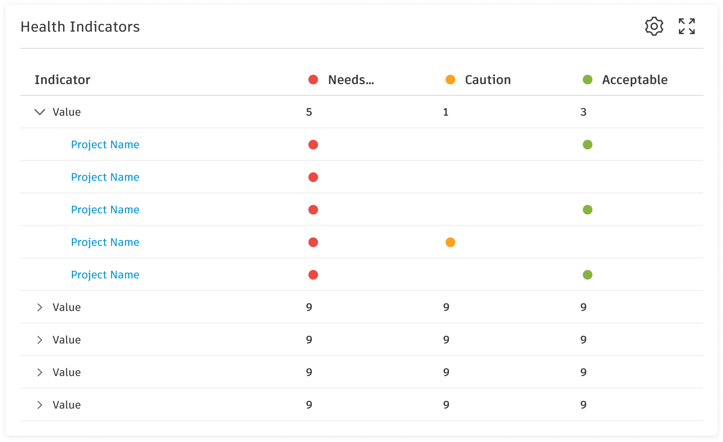Image resolution: width=723 pixels, height=442 pixels.
Task: Open the Health Indicators settings gear
Action: tap(654, 27)
